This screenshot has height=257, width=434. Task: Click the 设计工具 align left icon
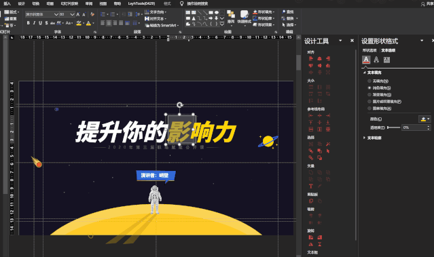(311, 58)
